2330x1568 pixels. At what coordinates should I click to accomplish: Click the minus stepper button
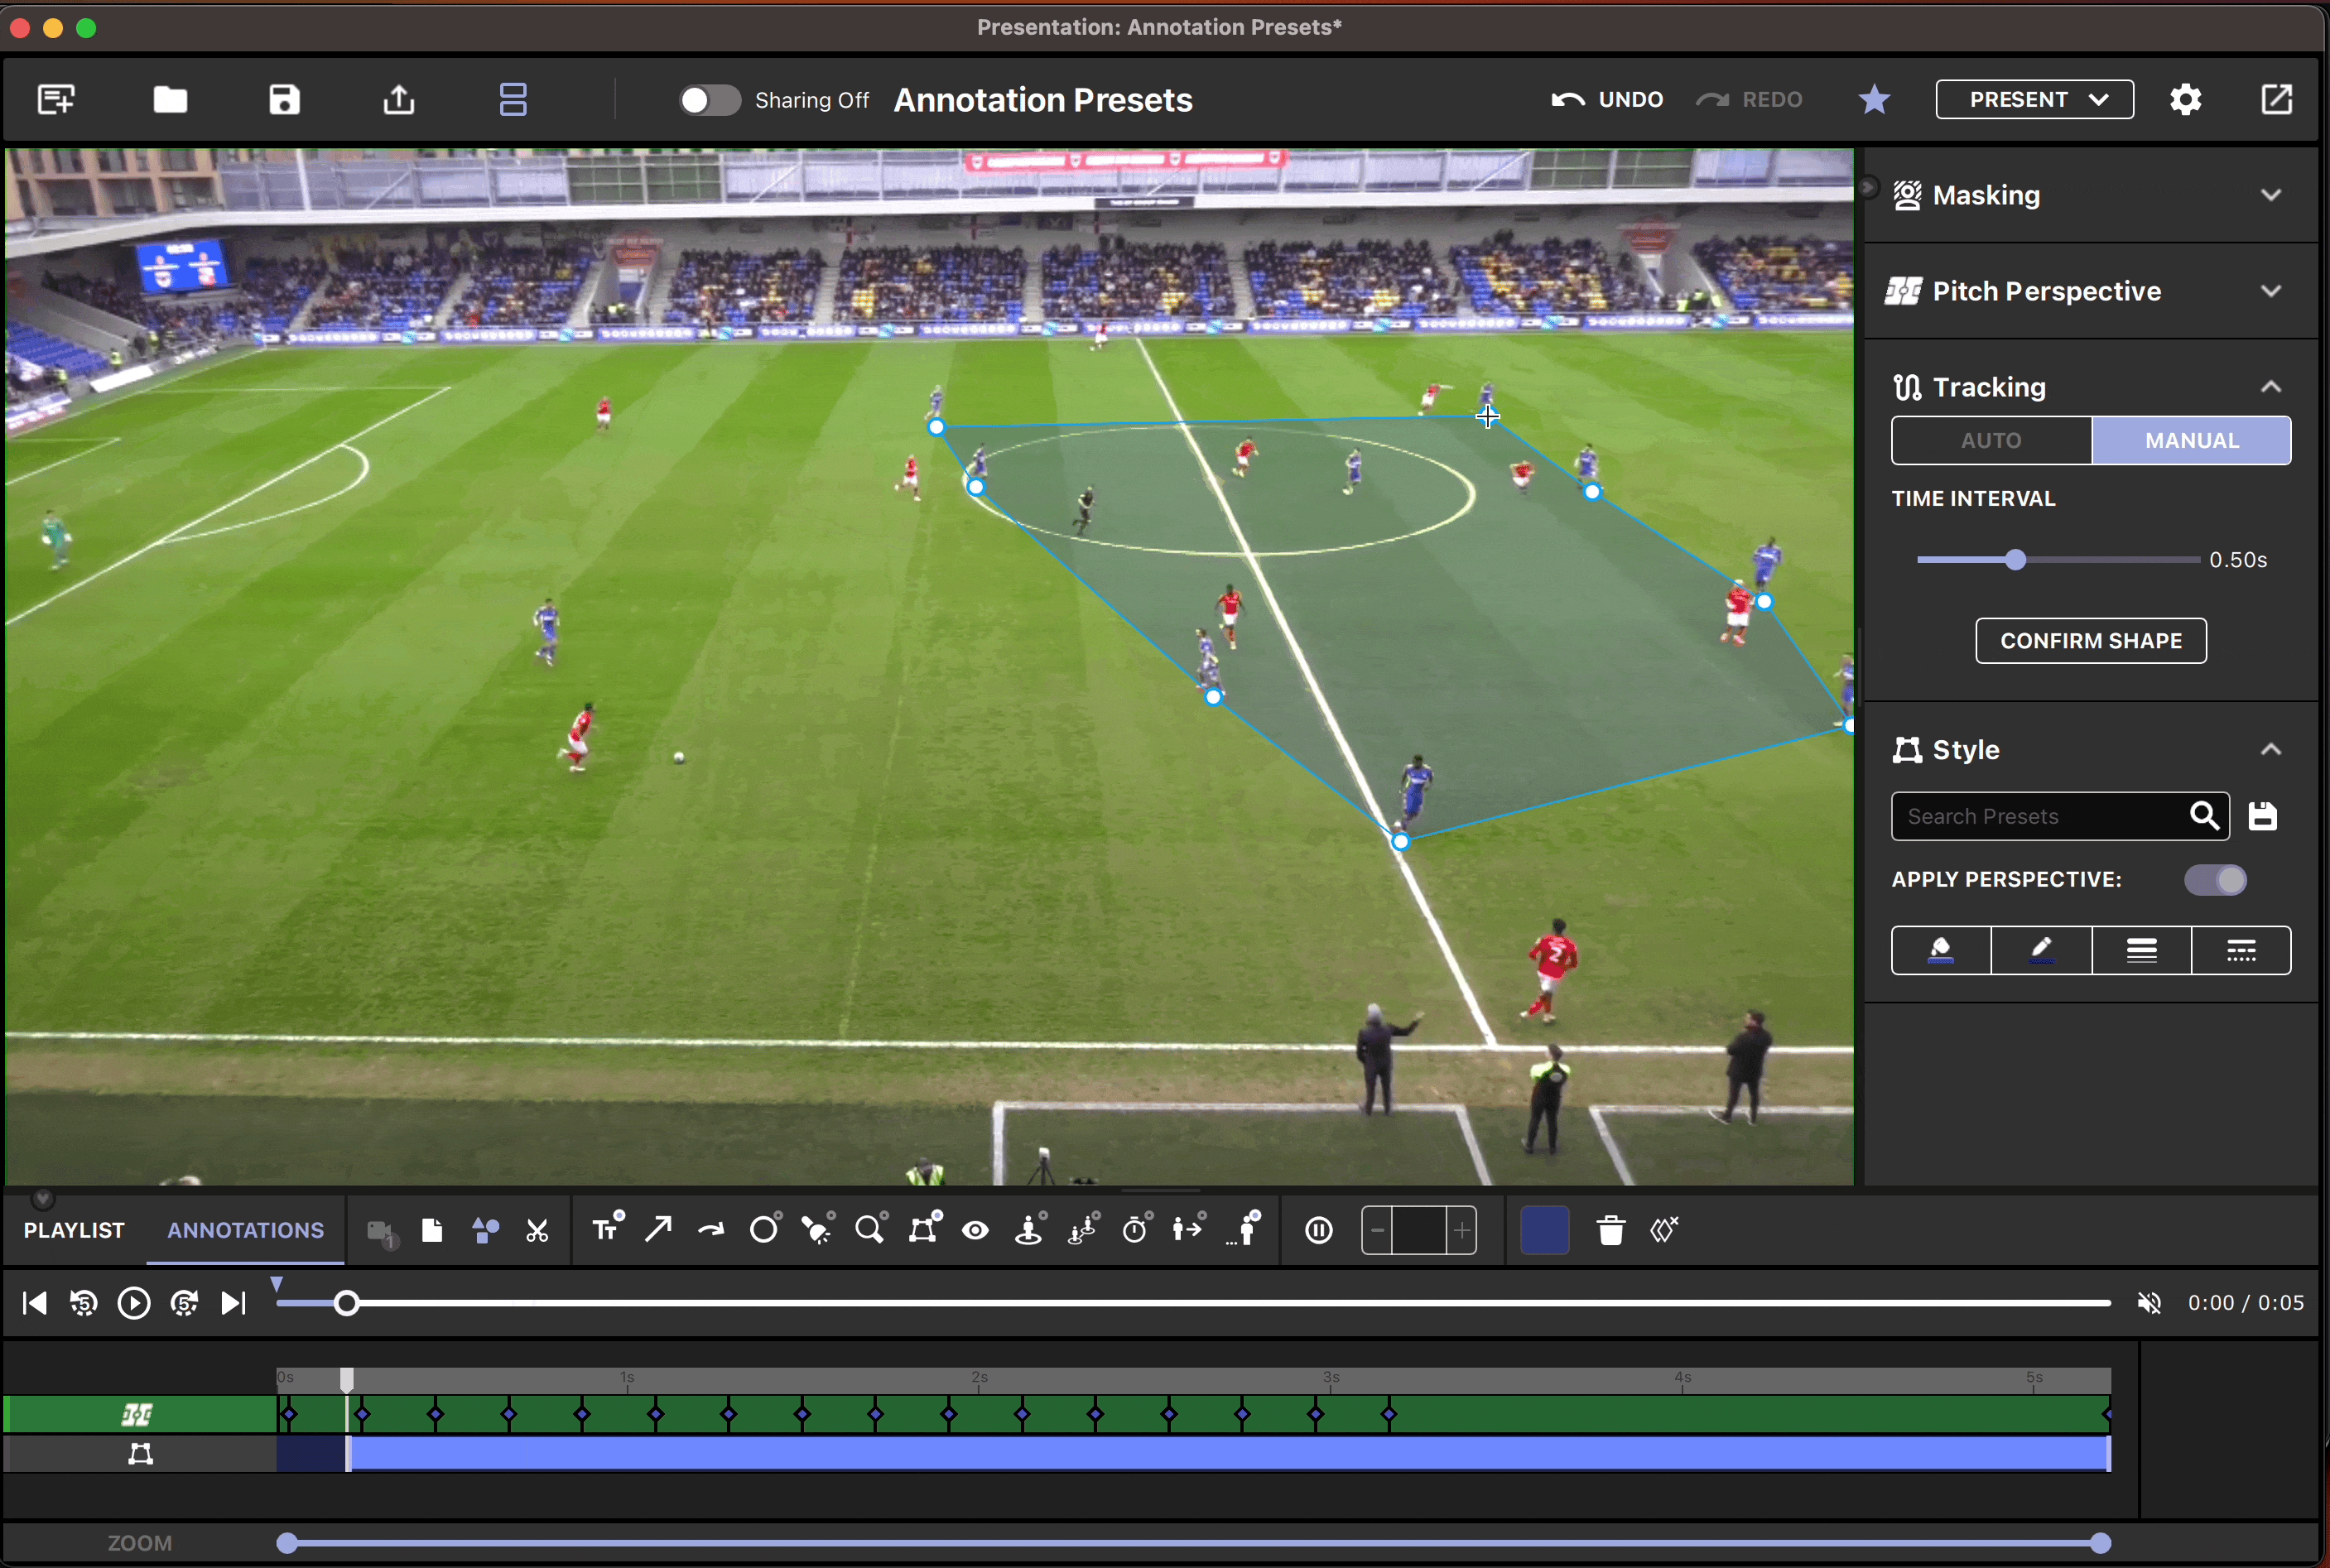[x=1377, y=1230]
